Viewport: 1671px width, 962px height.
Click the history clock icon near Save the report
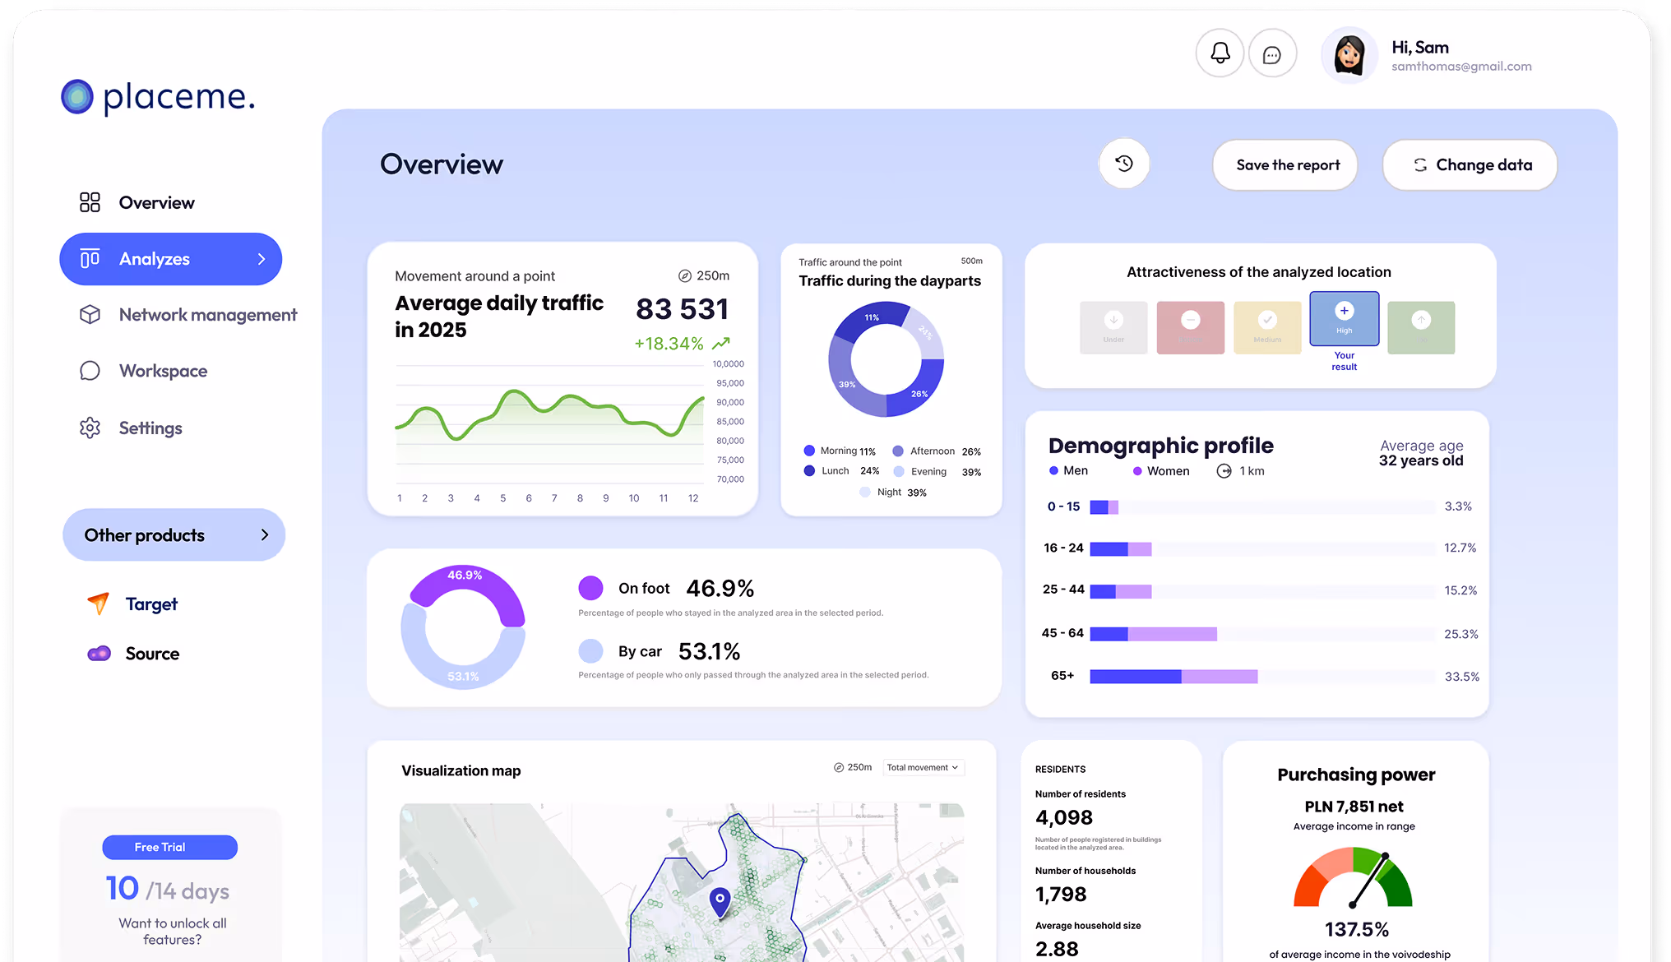tap(1124, 164)
